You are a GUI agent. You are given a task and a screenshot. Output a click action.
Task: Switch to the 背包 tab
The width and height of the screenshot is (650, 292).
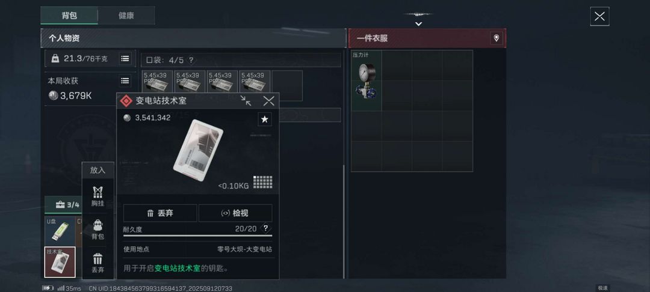pyautogui.click(x=69, y=16)
